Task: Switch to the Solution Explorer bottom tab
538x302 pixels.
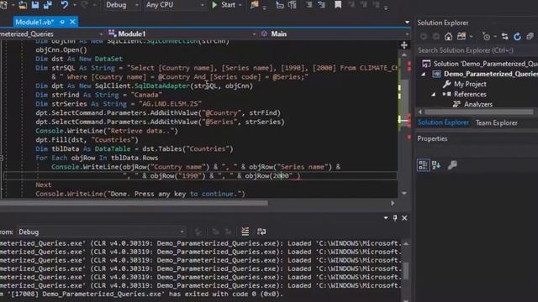Action: 443,122
